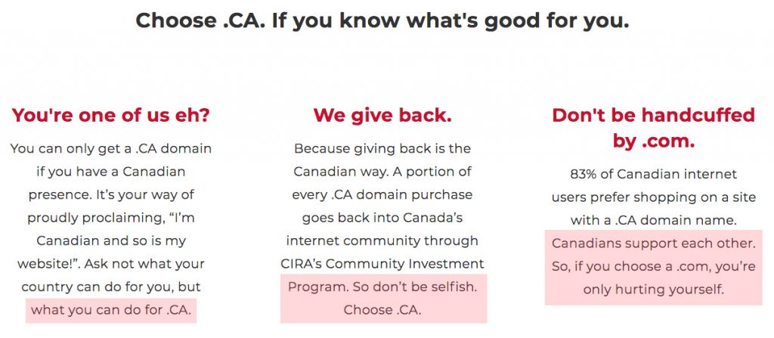Click the '83% of Canadian internet' text
Screen dimensions: 774x338
pyautogui.click(x=654, y=175)
